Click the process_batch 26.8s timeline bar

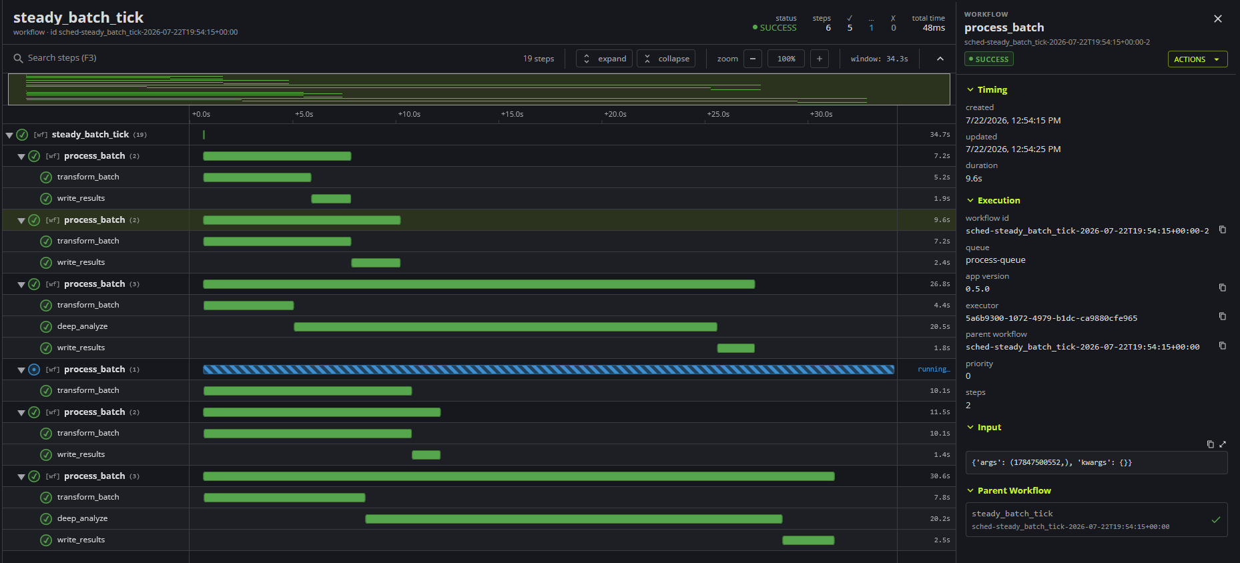point(479,284)
